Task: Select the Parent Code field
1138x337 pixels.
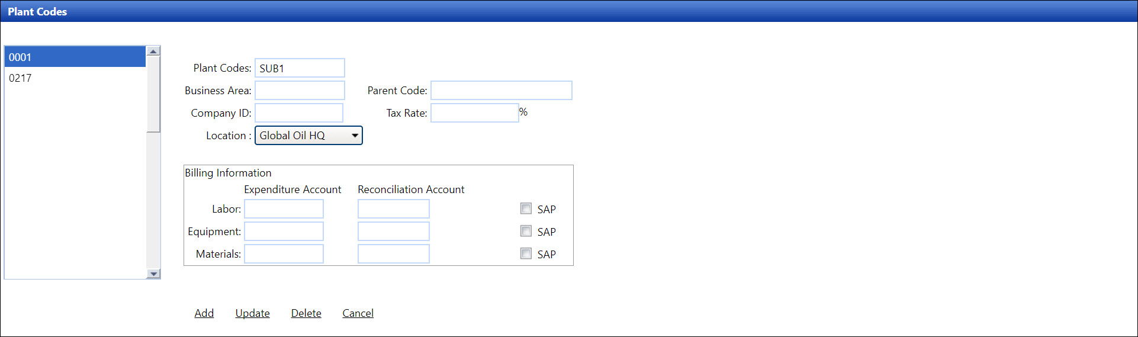Action: pyautogui.click(x=501, y=91)
